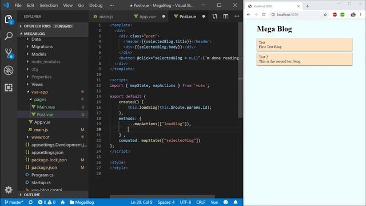Open the 'Test' blog post card

pyautogui.click(x=305, y=45)
